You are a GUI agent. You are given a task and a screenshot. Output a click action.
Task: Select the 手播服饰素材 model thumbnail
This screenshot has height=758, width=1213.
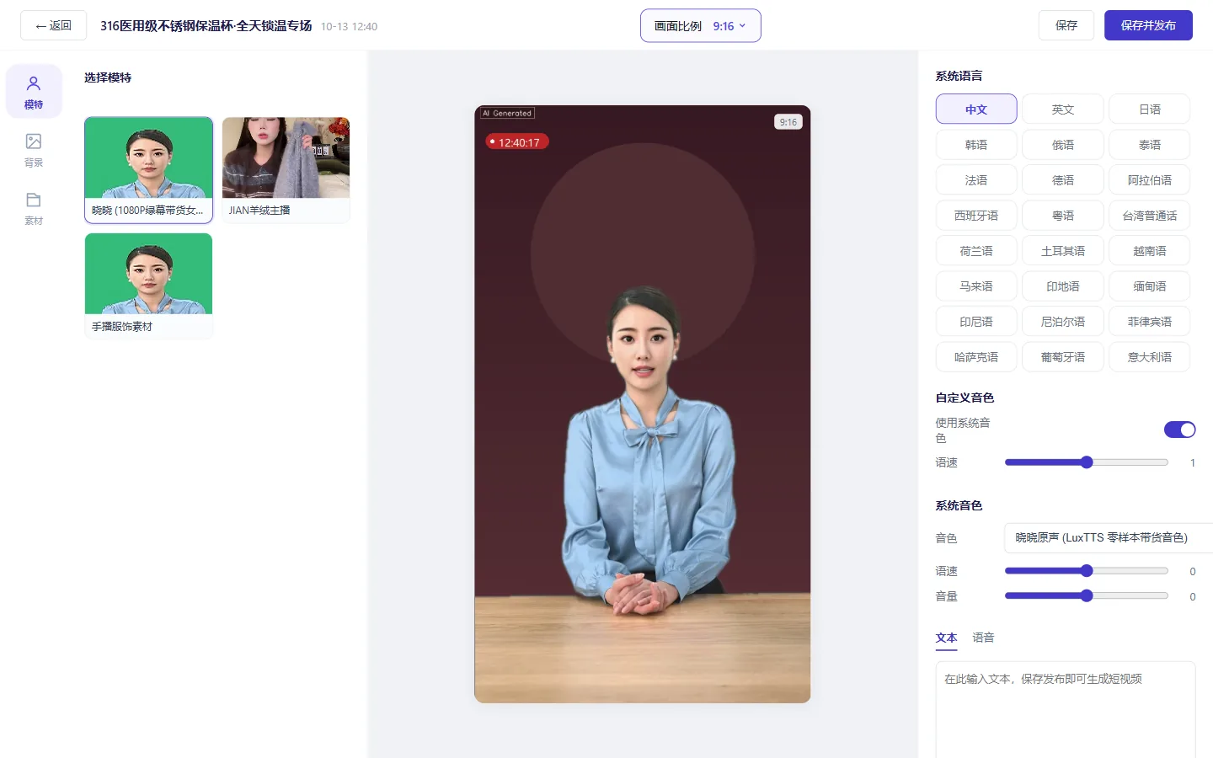148,286
